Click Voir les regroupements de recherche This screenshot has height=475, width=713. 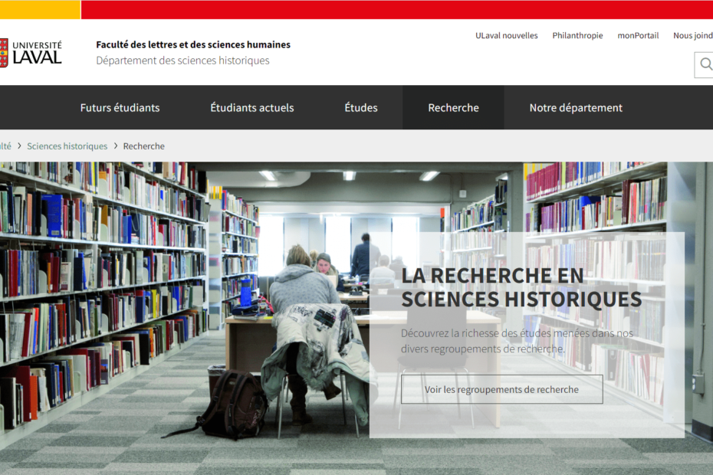[x=501, y=389]
